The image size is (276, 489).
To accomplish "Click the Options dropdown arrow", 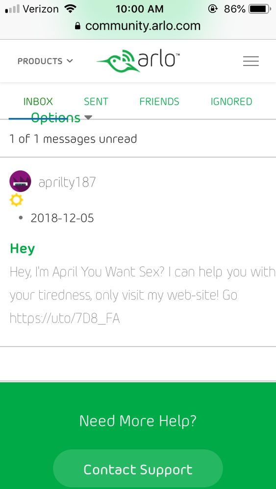I will (x=88, y=117).
